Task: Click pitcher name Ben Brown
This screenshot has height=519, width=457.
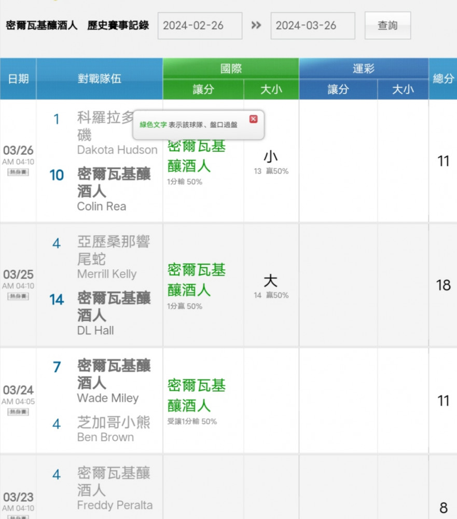Action: [x=106, y=437]
